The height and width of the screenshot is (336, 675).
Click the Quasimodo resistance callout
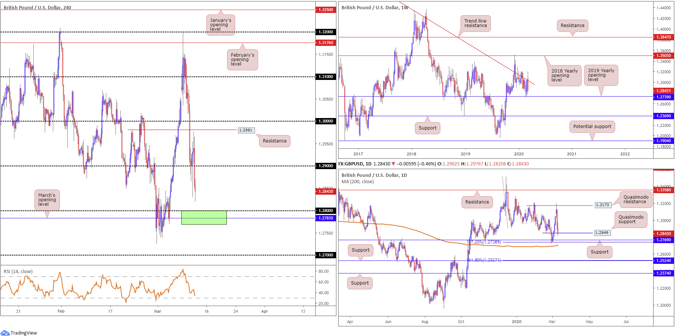pyautogui.click(x=636, y=199)
